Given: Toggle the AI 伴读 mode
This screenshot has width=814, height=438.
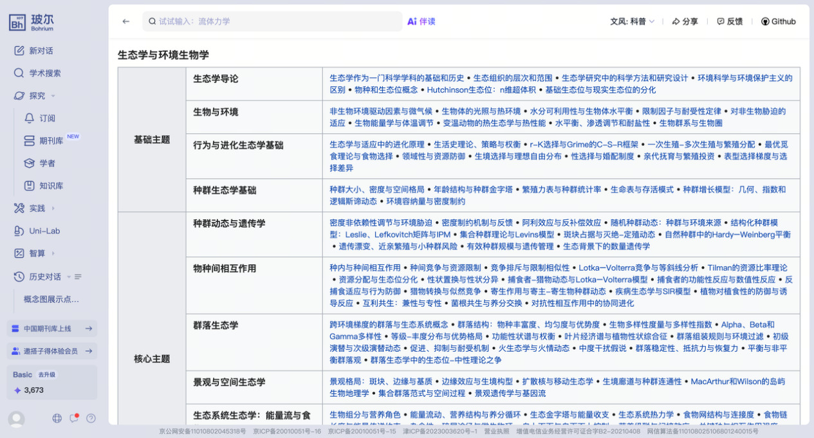Looking at the screenshot, I should tap(421, 21).
